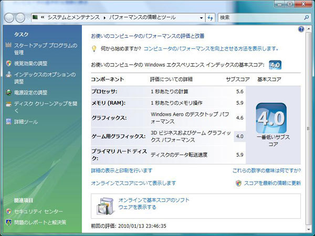Open ディスク クリーンアップを開く task
The image size is (315, 236).
coord(46,107)
